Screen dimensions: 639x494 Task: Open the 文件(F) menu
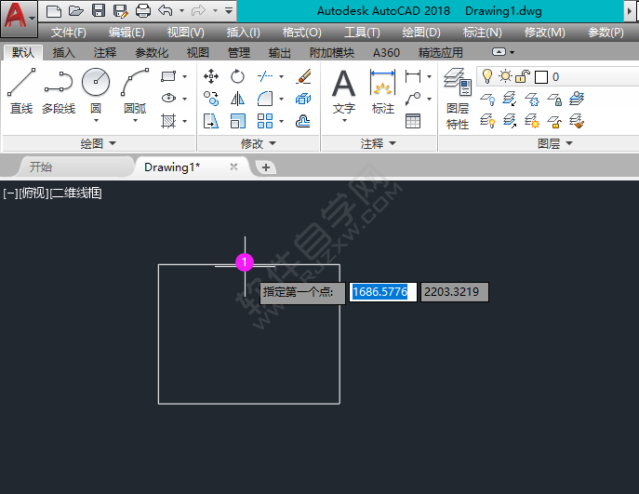pos(69,33)
